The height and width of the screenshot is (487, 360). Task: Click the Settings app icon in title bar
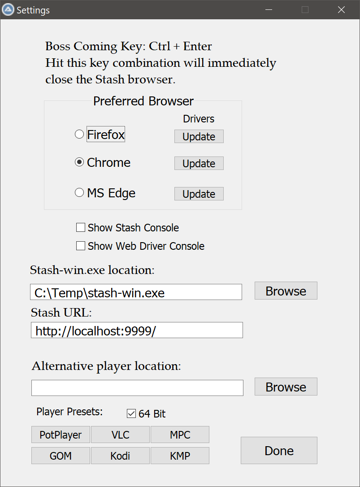click(8, 9)
